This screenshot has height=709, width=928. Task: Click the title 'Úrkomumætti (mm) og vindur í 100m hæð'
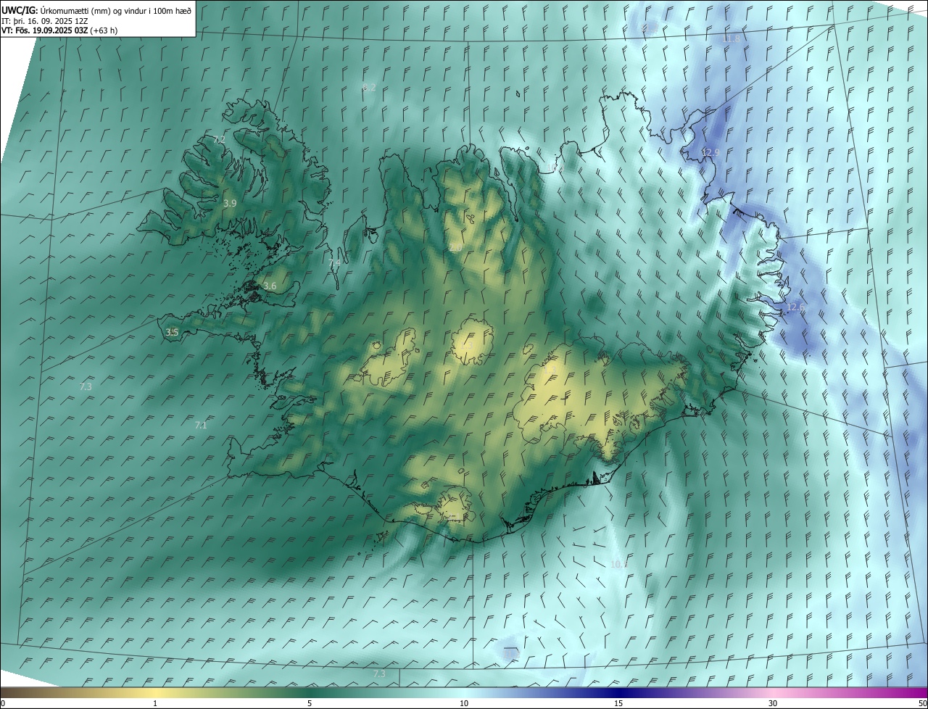(x=115, y=10)
